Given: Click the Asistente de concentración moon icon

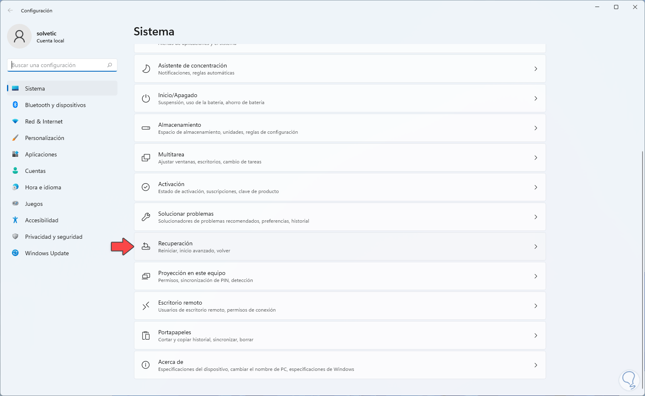Looking at the screenshot, I should coord(146,69).
